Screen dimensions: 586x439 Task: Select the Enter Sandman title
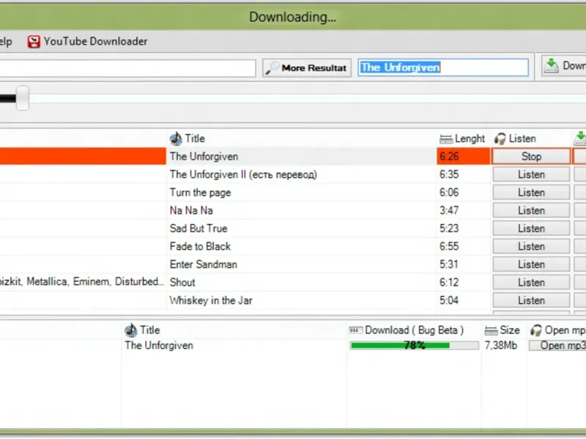point(204,264)
